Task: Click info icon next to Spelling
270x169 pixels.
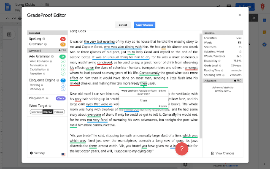Action: (x=44, y=39)
